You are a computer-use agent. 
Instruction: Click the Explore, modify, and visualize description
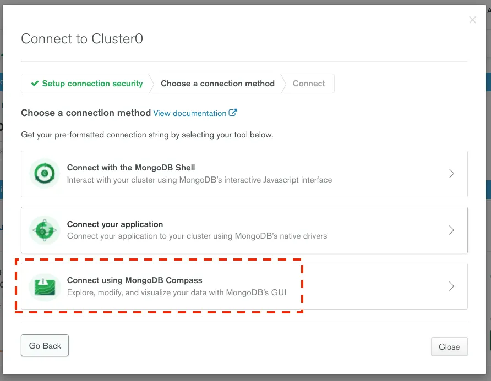[177, 292]
